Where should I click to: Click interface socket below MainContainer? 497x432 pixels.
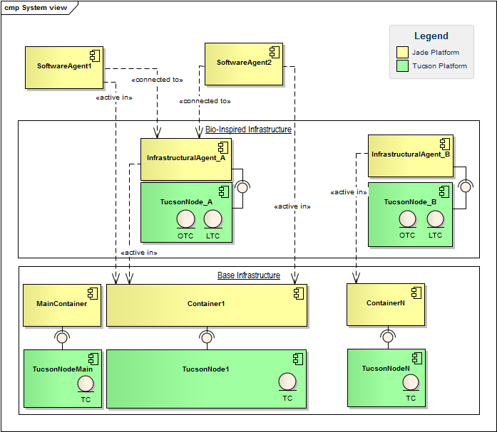[62, 337]
